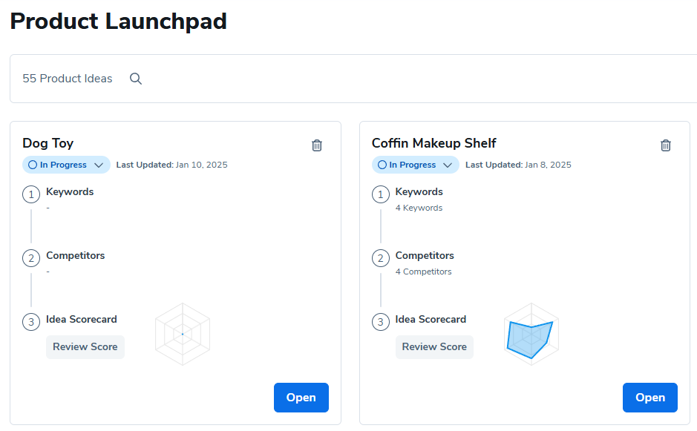
Task: Click the Coffin Makeup Shelf title
Action: click(x=433, y=143)
